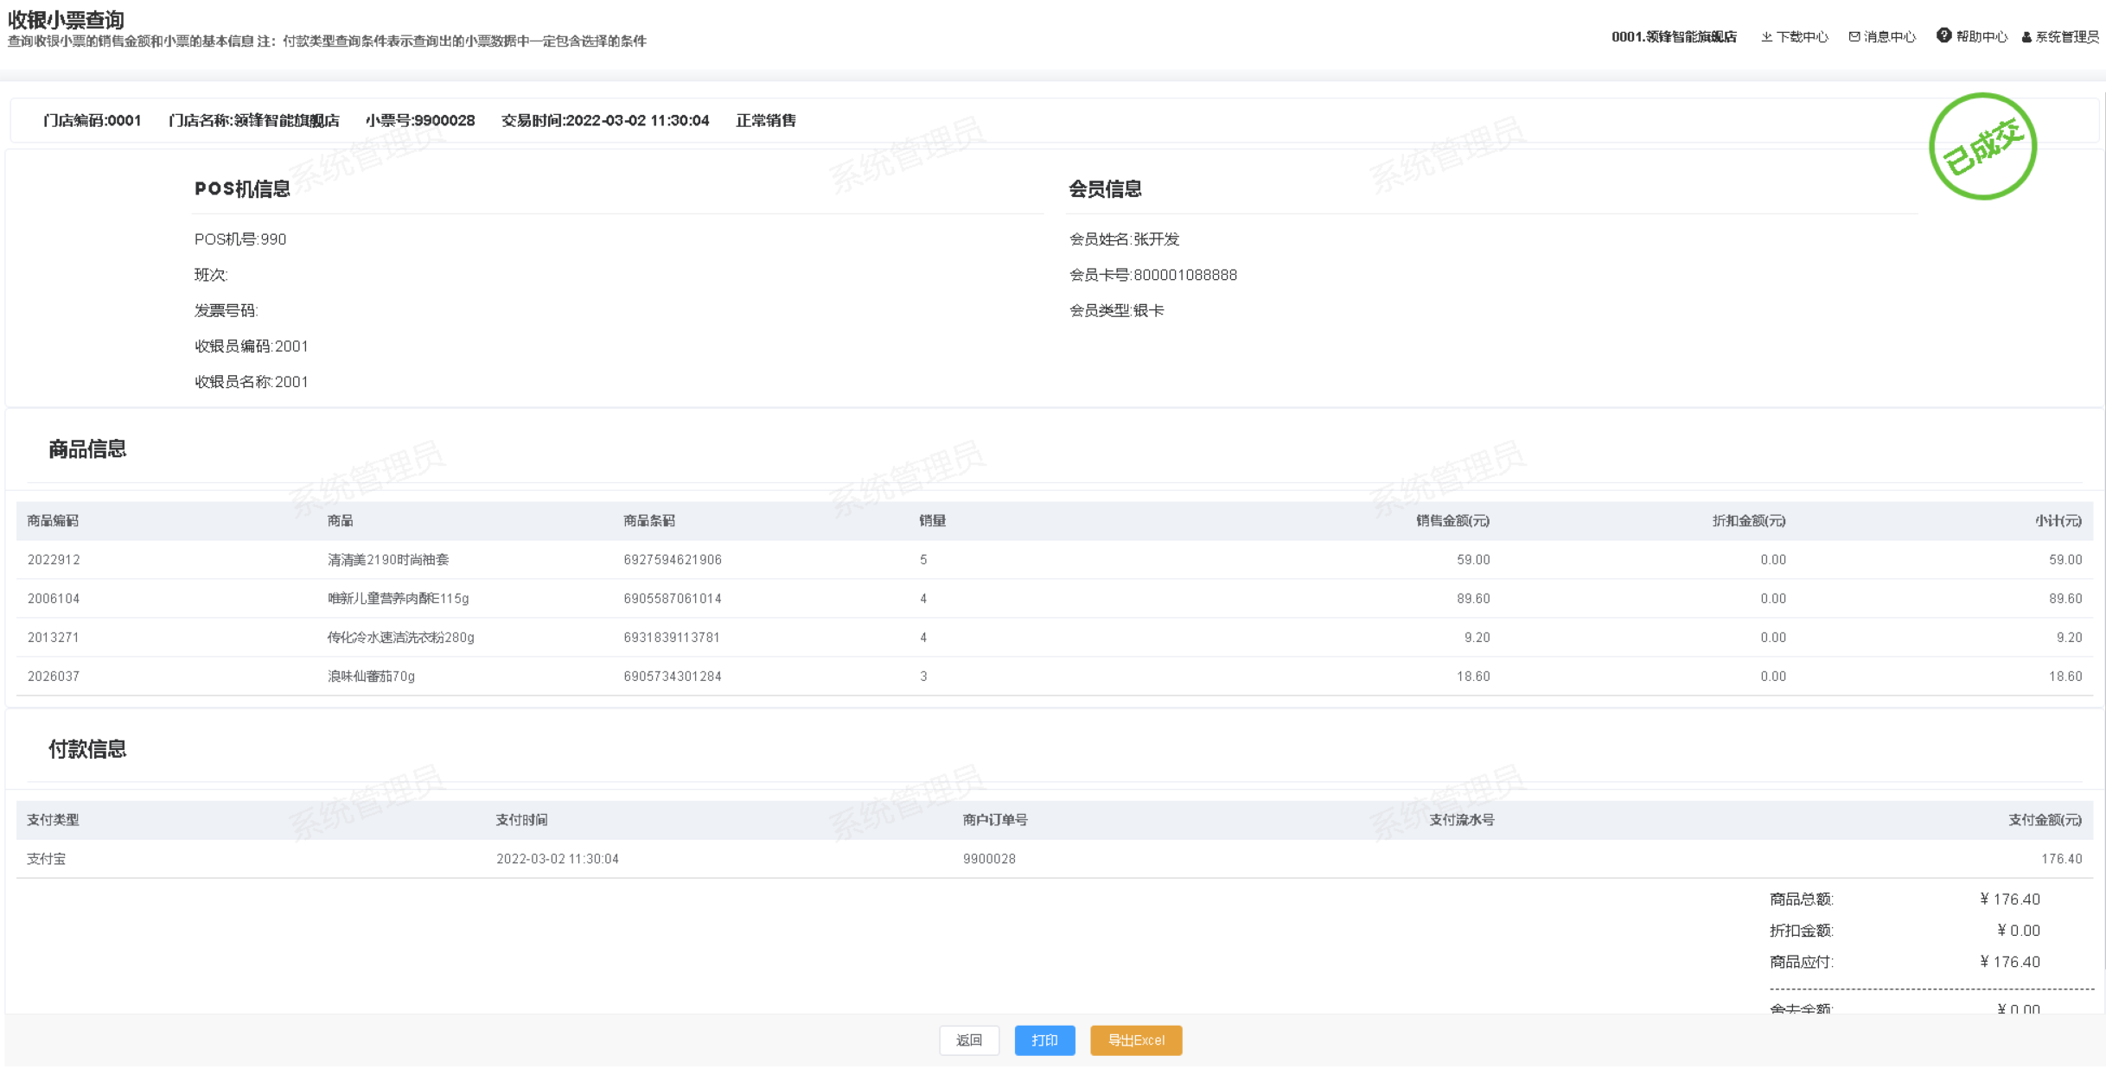Open 下载中心 link
Viewport: 2106px width, 1068px height.
click(x=1802, y=37)
